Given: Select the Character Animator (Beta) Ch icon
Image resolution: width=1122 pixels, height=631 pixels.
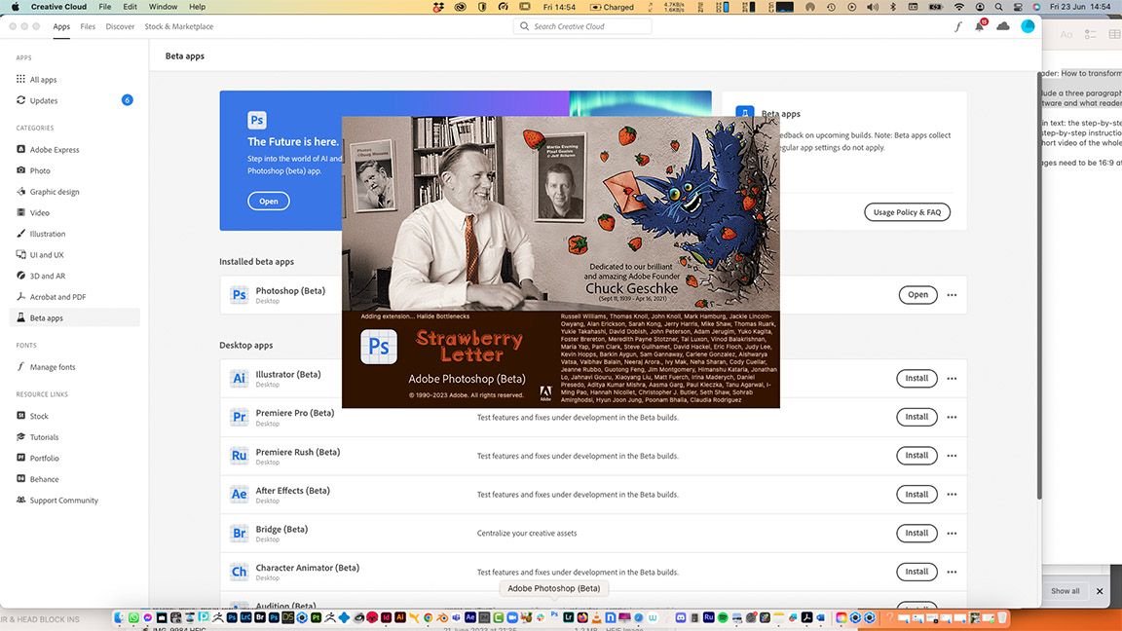Looking at the screenshot, I should click(x=239, y=572).
